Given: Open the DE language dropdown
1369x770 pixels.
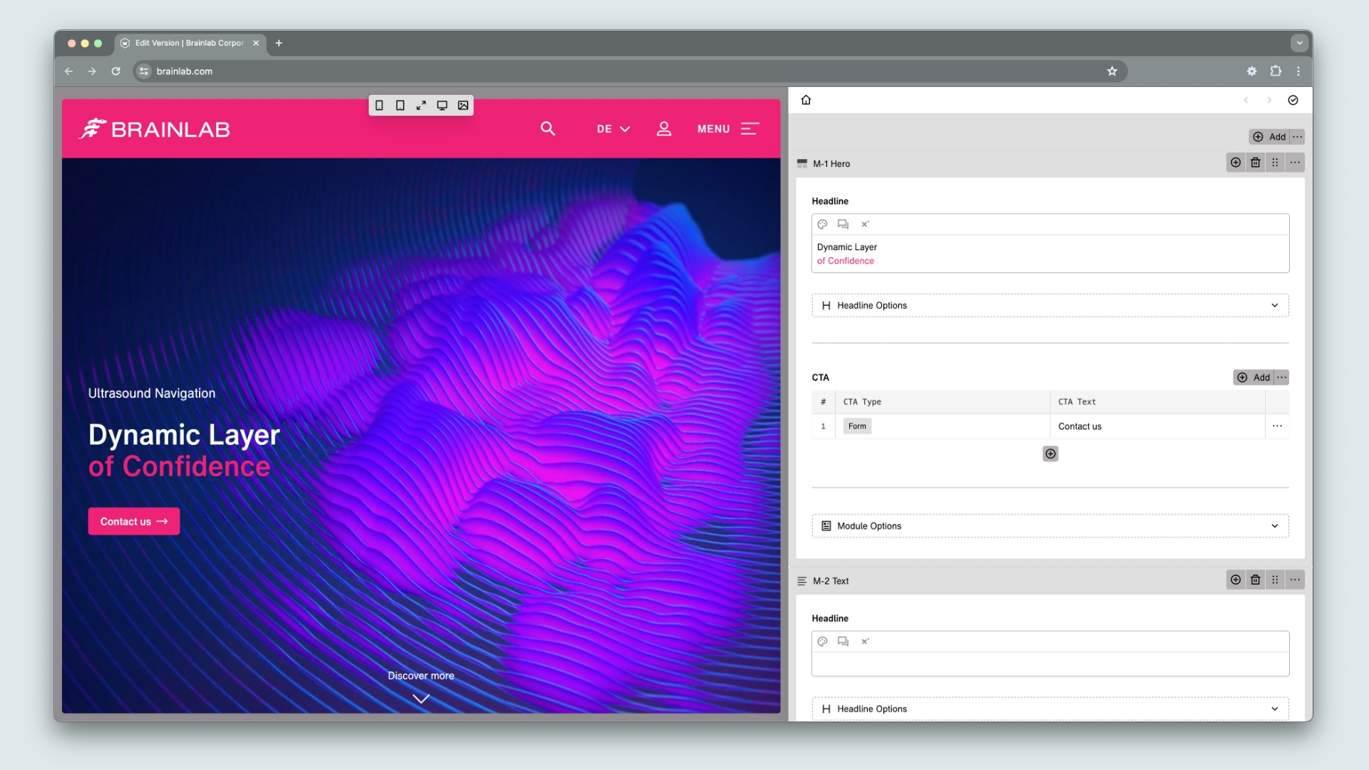Looking at the screenshot, I should [x=613, y=129].
